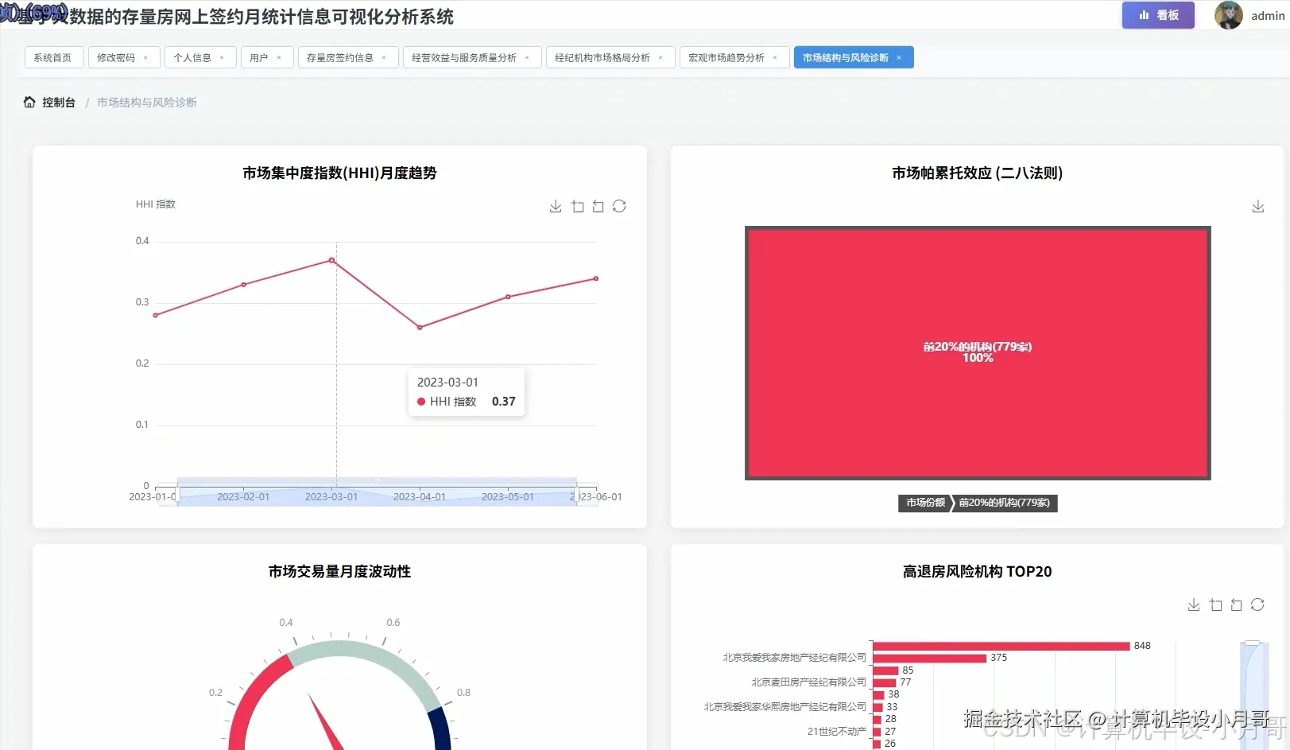The image size is (1290, 750).
Task: Refresh the HHI trend chart
Action: click(619, 206)
